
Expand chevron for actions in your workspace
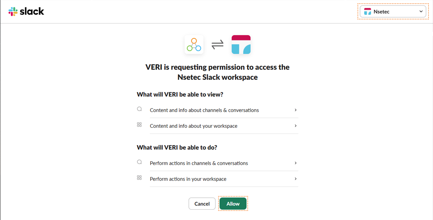[295, 179]
